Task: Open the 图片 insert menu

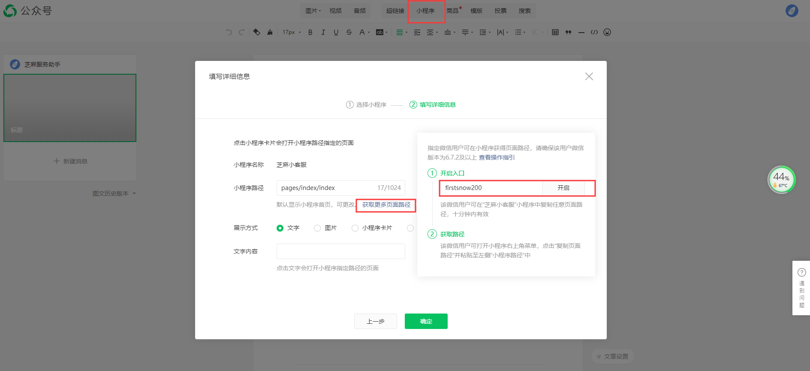Action: [313, 11]
